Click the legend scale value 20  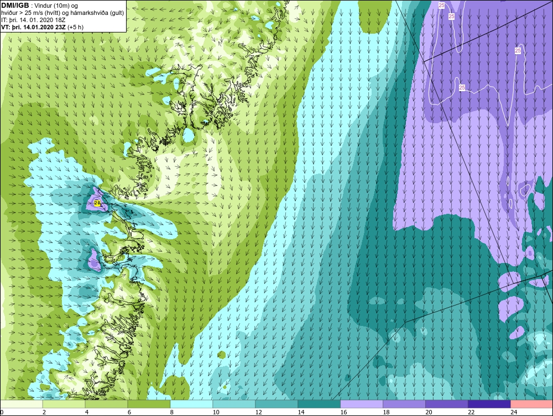(x=429, y=412)
